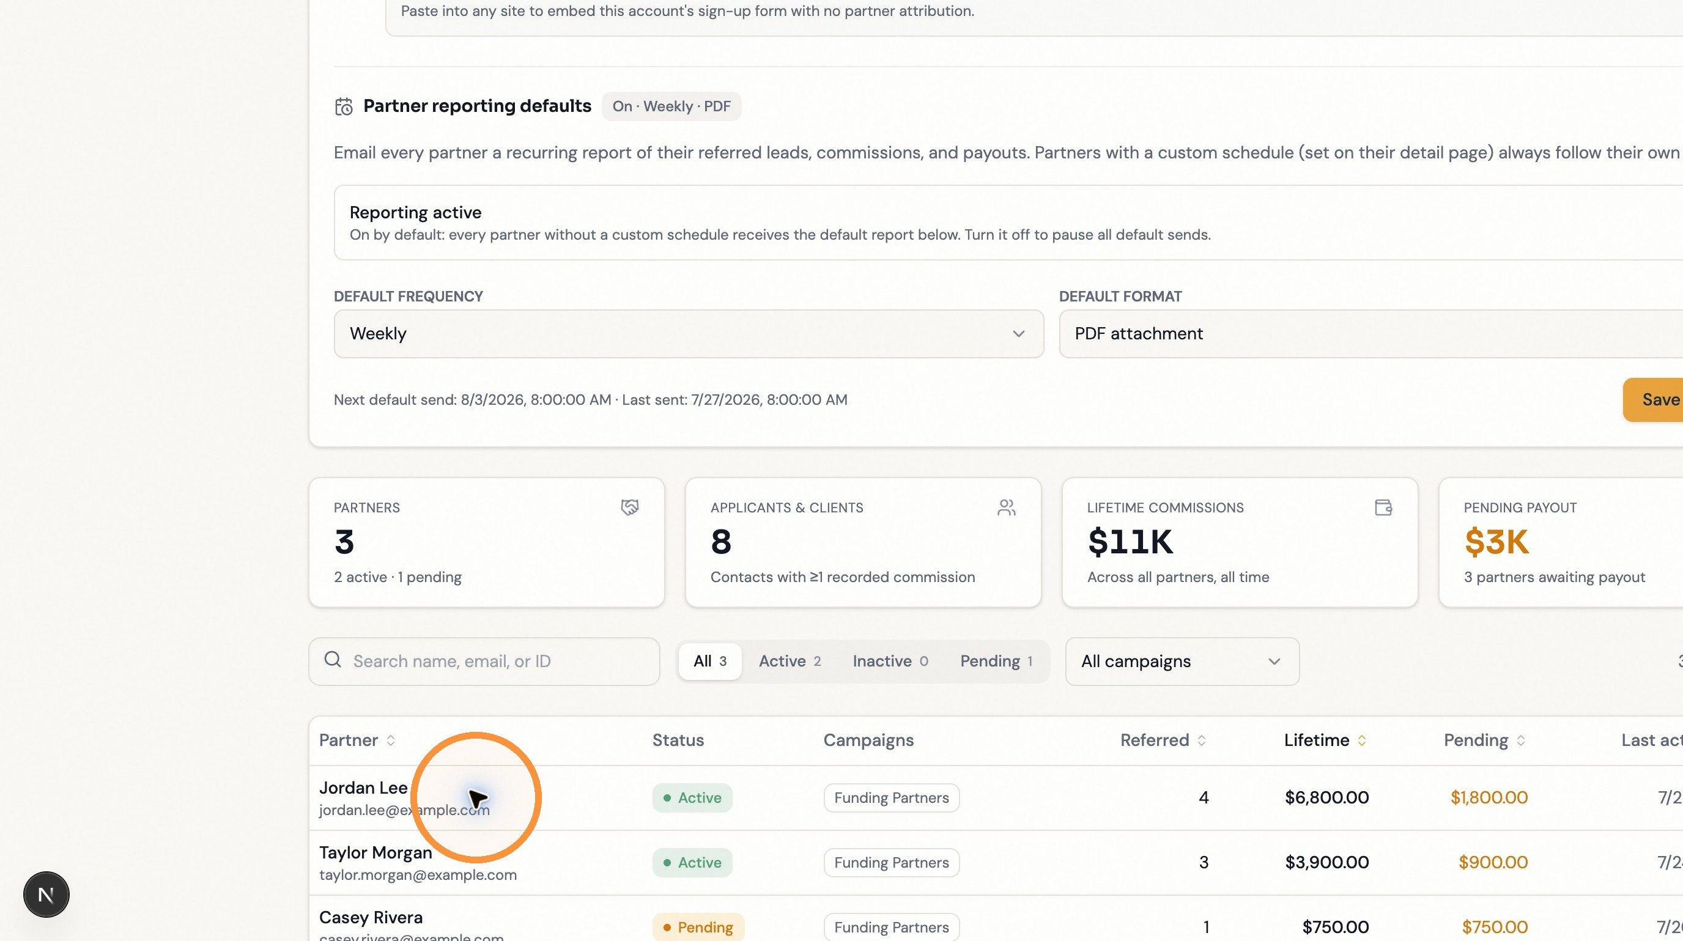The image size is (1683, 941).
Task: Switch to the Inactive partners tab
Action: pos(890,662)
